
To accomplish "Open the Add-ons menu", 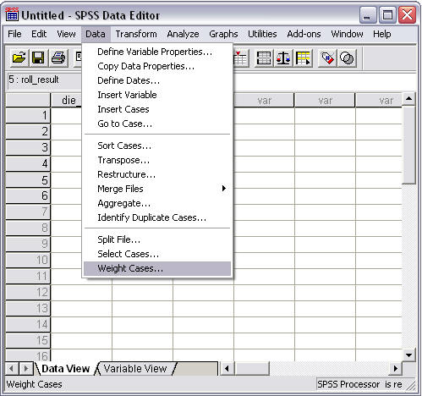I will pos(304,34).
